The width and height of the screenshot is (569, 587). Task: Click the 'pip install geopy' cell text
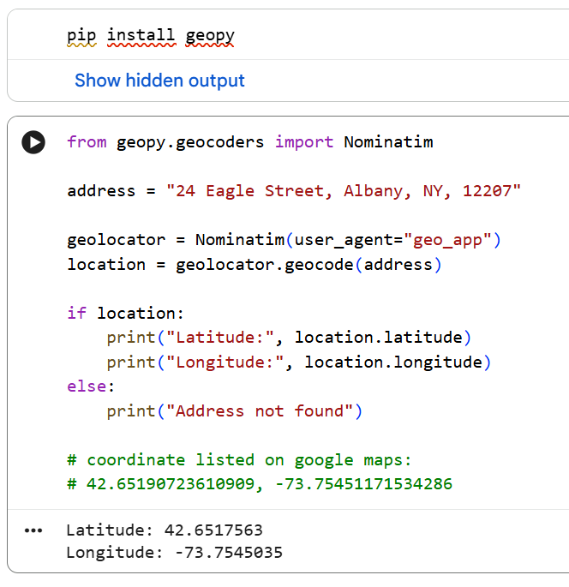pos(151,36)
